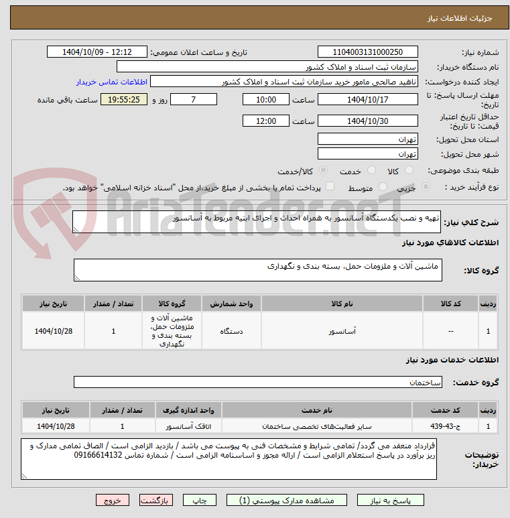The width and height of the screenshot is (510, 518).
Task: Click the دستگاه unit cell
Action: coord(231,331)
